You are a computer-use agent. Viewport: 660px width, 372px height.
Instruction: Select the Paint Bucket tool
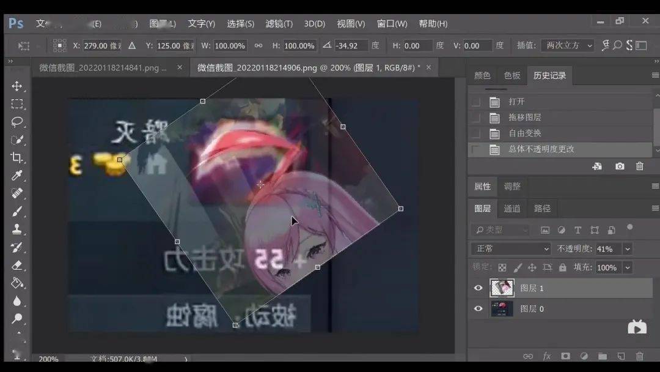(17, 283)
